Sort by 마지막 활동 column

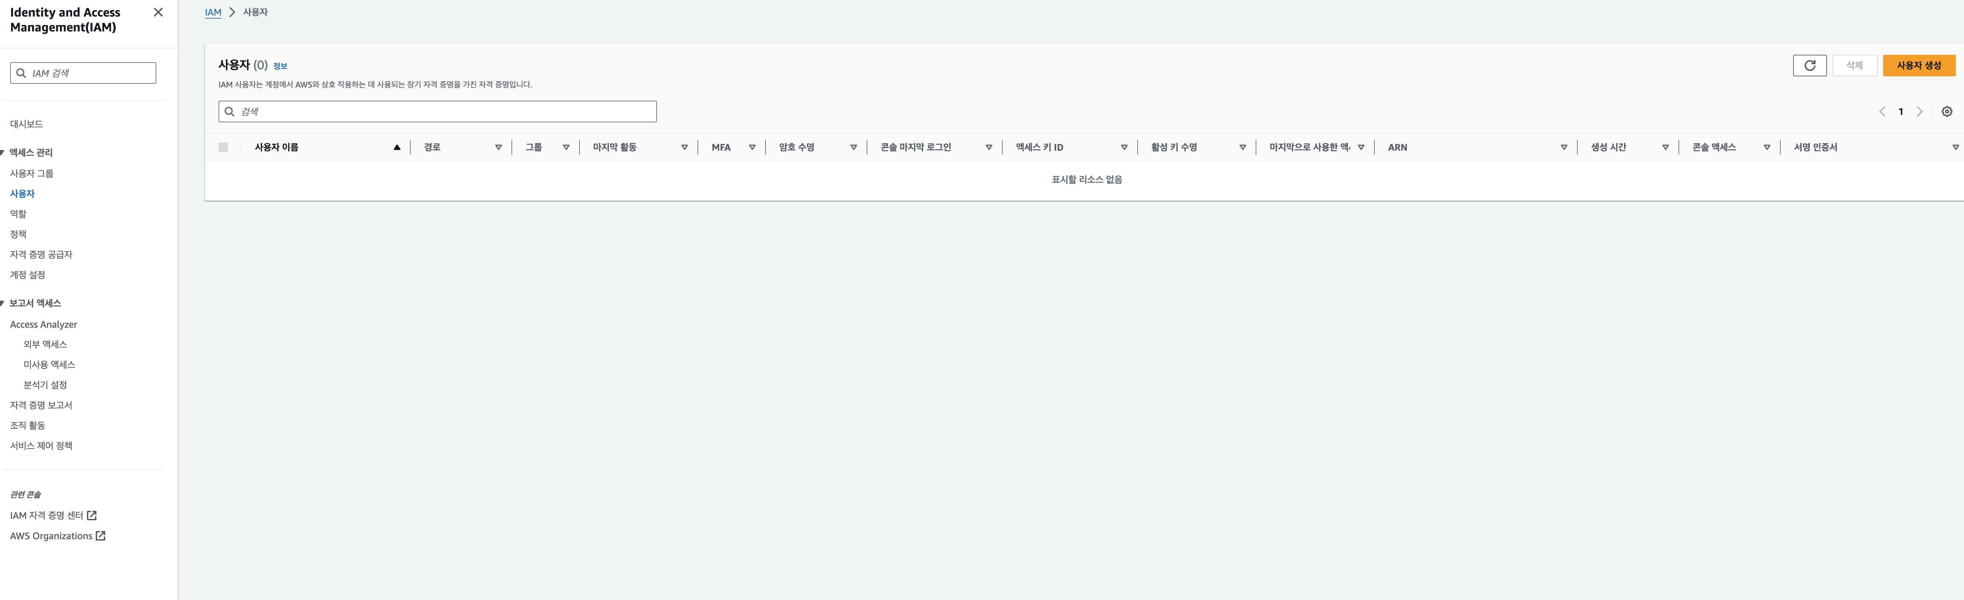tap(684, 148)
